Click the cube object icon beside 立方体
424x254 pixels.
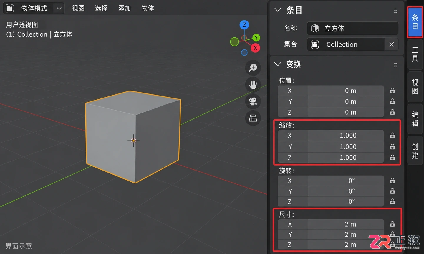[x=315, y=28]
